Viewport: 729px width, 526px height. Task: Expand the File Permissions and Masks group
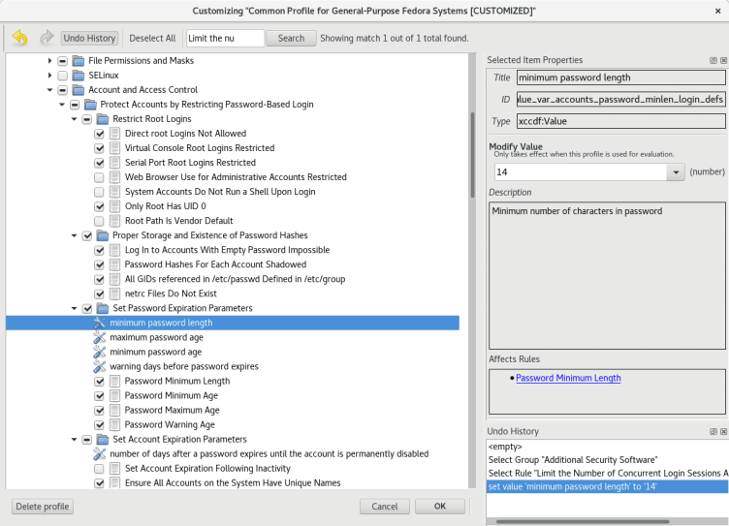point(49,61)
